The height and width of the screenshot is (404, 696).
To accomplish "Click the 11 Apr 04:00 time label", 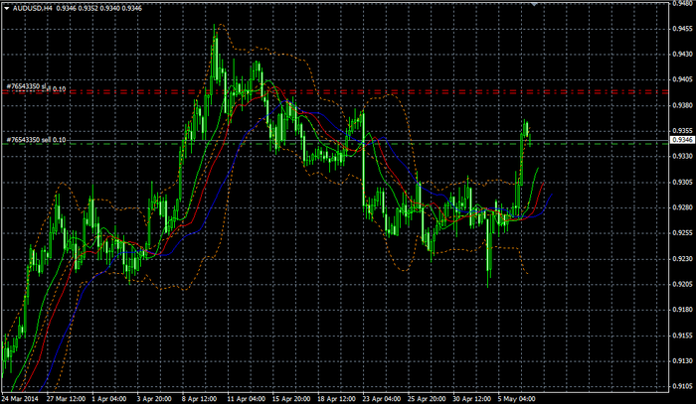I will tap(246, 399).
